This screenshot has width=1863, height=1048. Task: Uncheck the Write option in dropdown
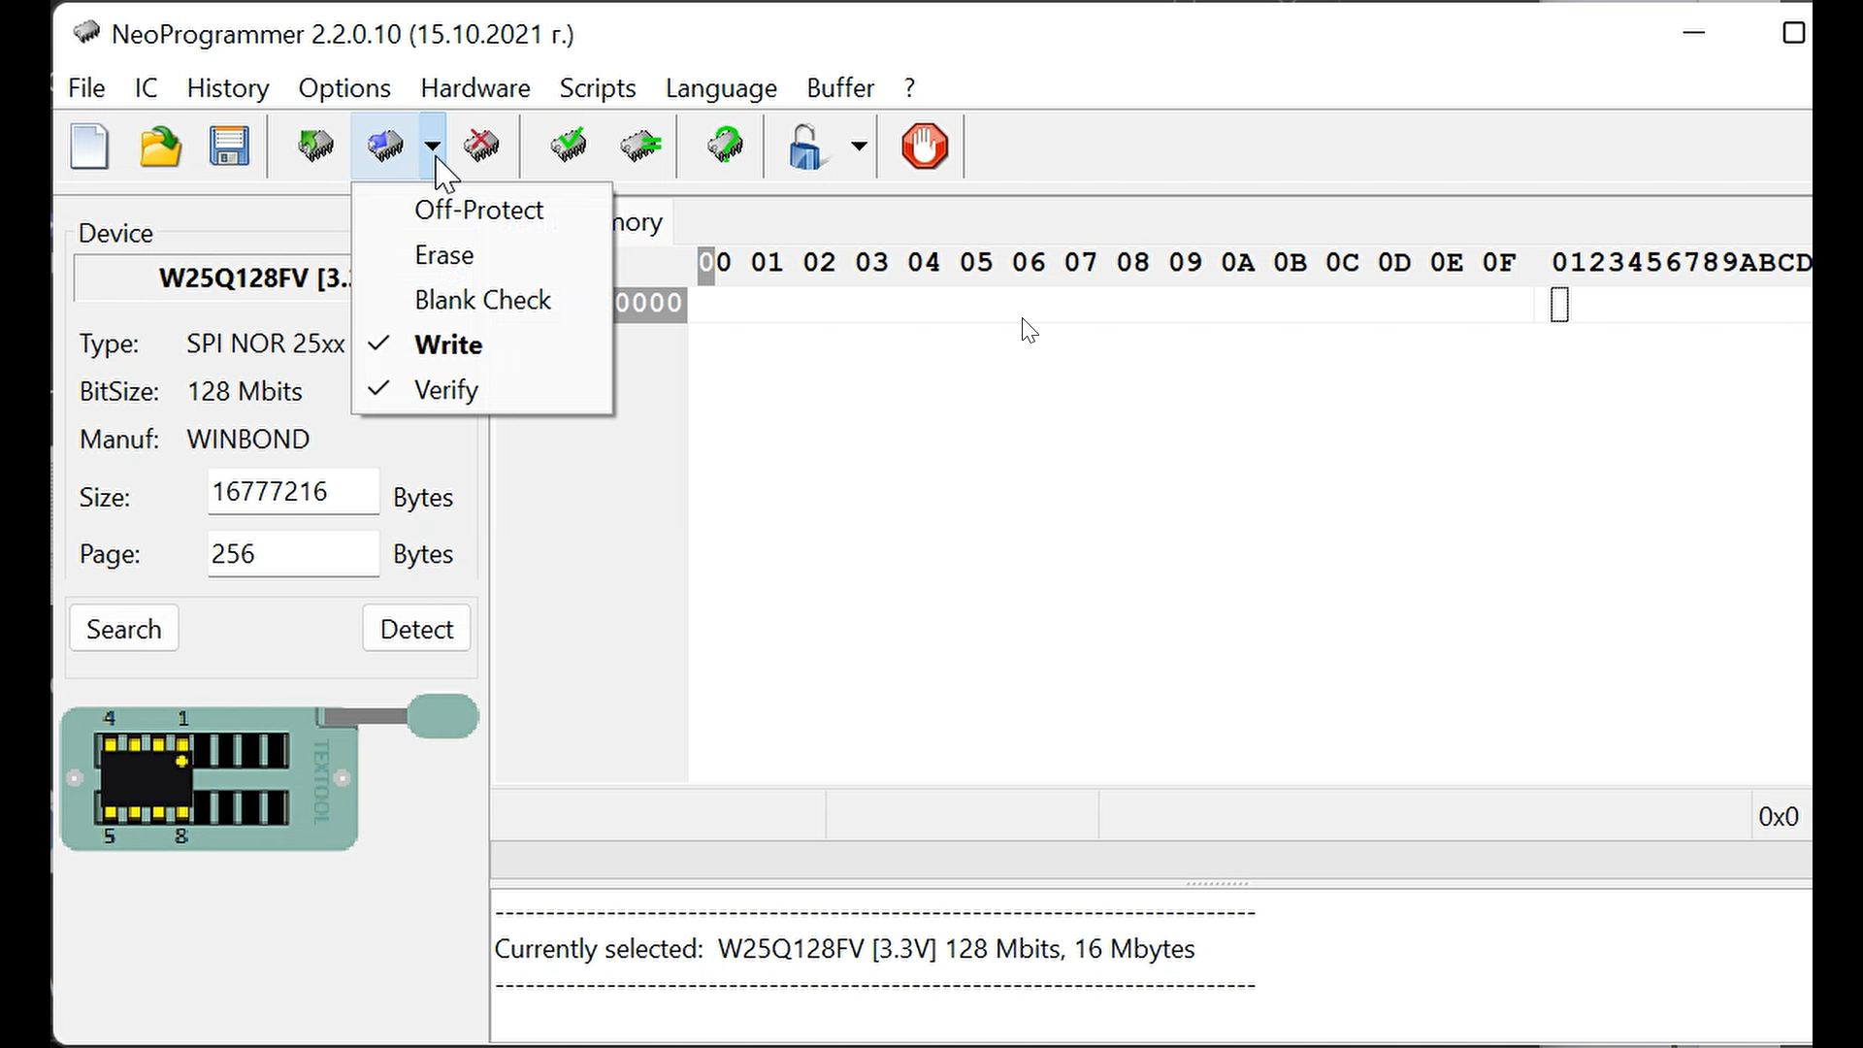pos(447,345)
